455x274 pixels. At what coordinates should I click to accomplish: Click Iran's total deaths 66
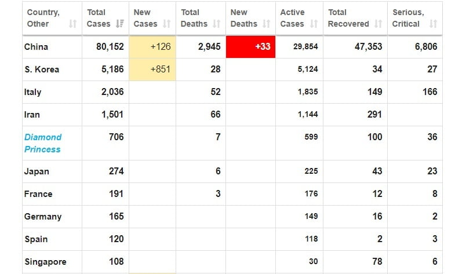pyautogui.click(x=216, y=115)
